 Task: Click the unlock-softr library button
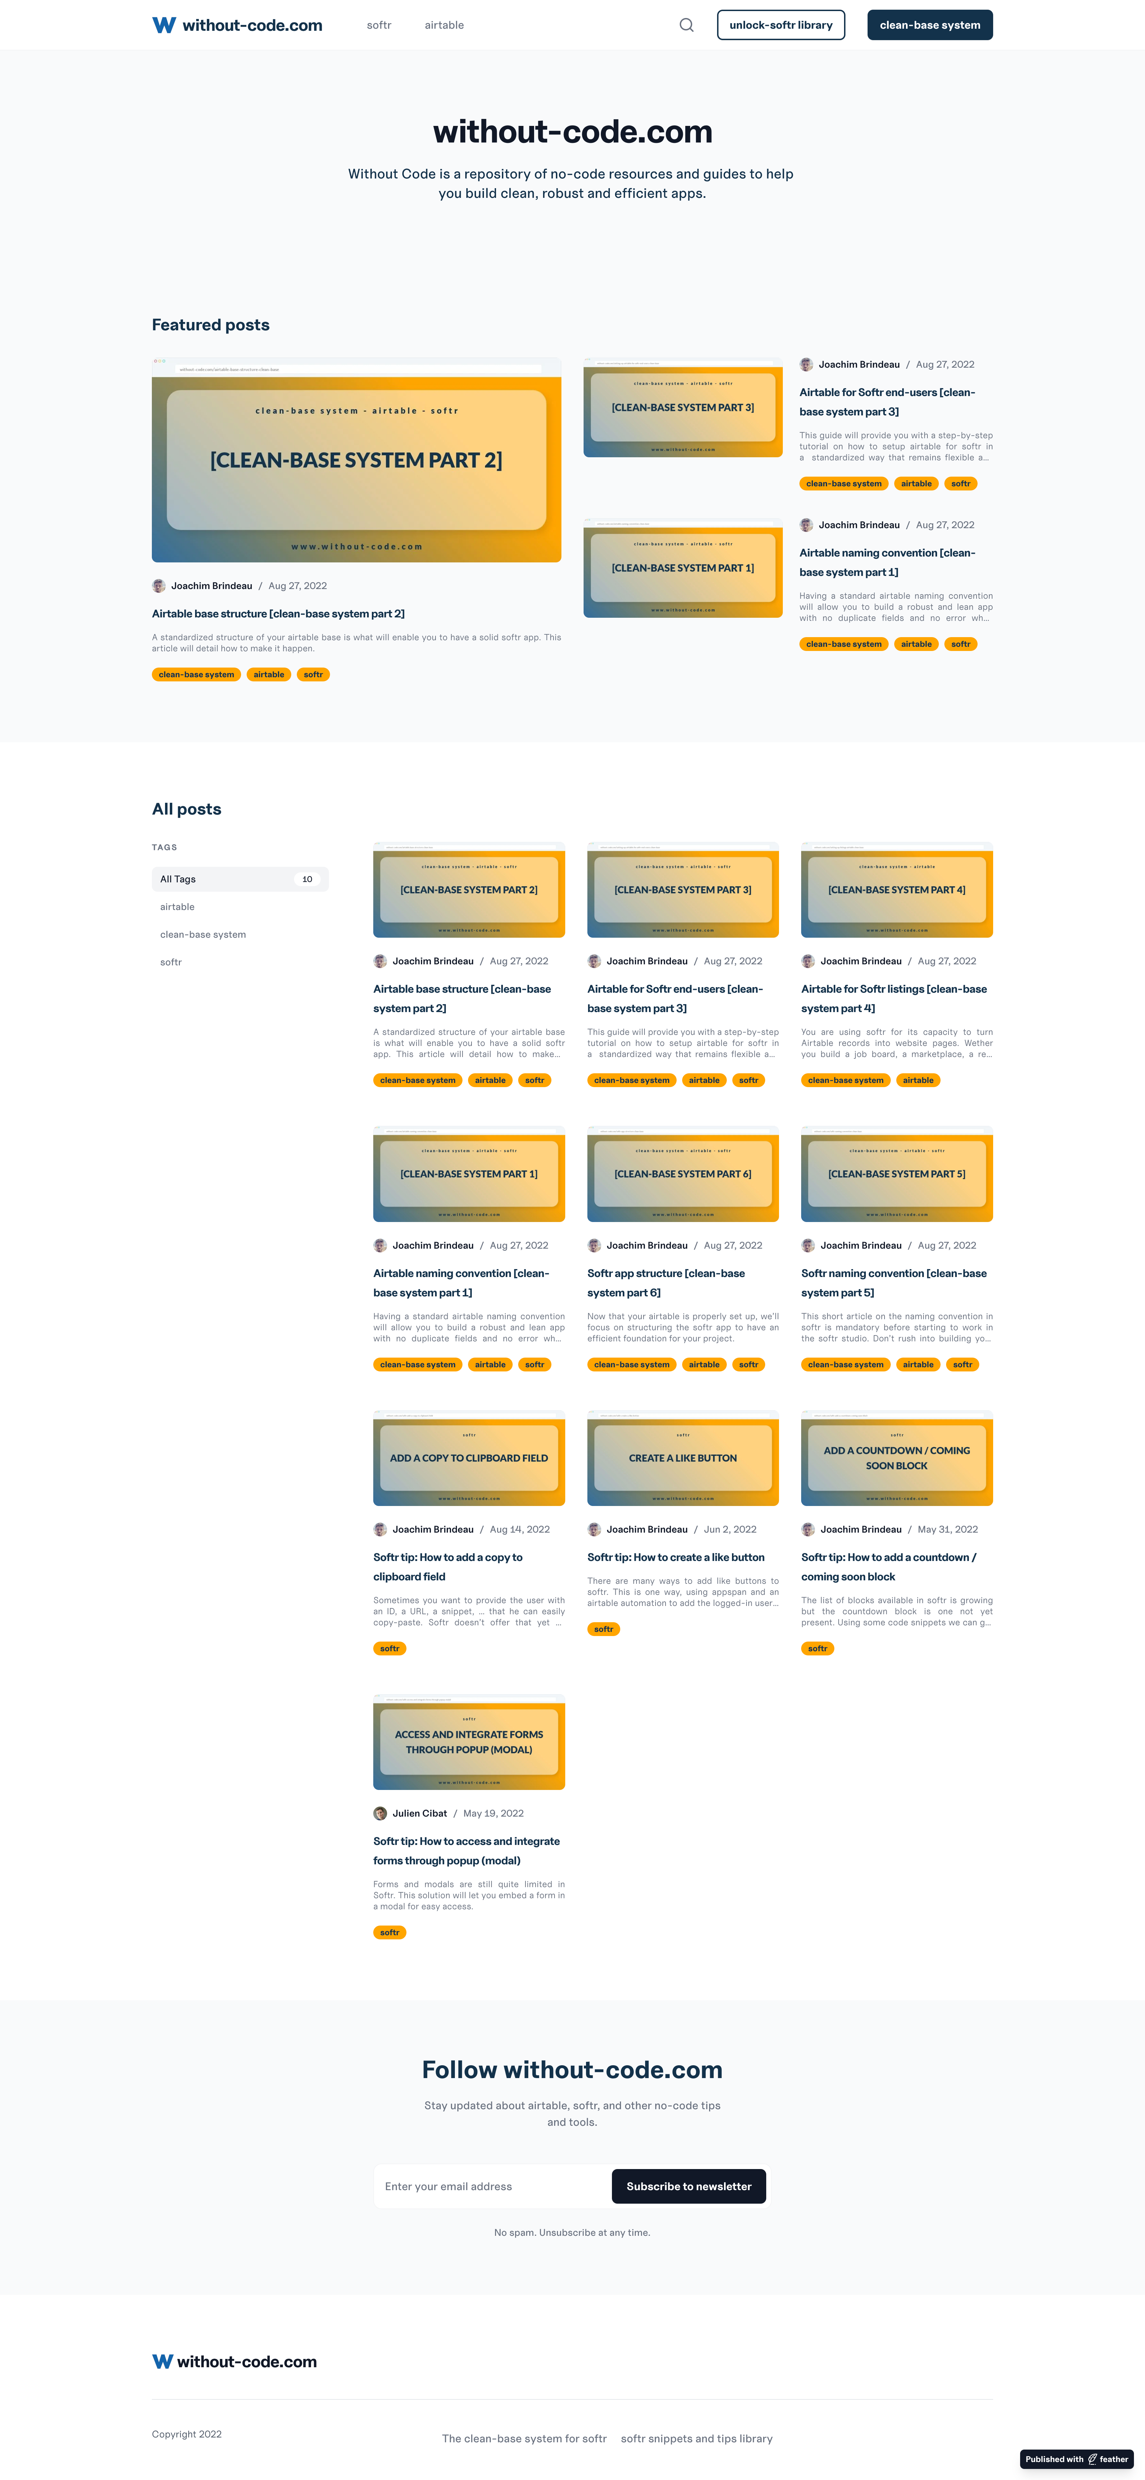(781, 25)
